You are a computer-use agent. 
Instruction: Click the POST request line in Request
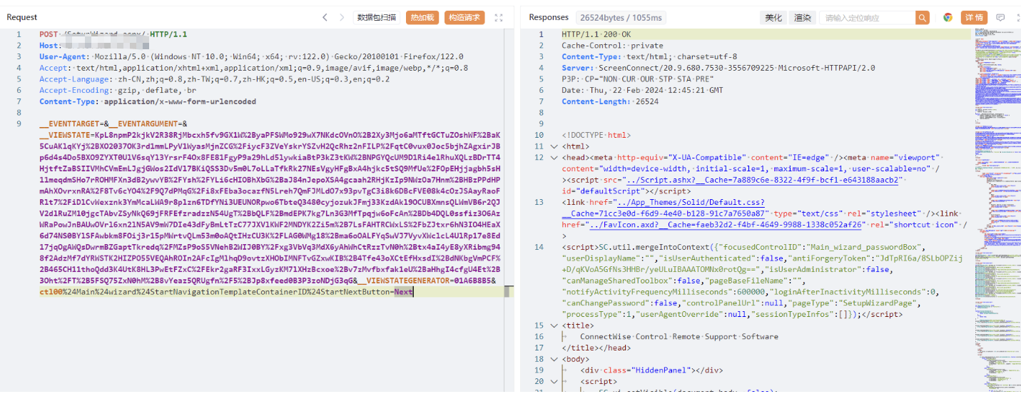coord(113,34)
